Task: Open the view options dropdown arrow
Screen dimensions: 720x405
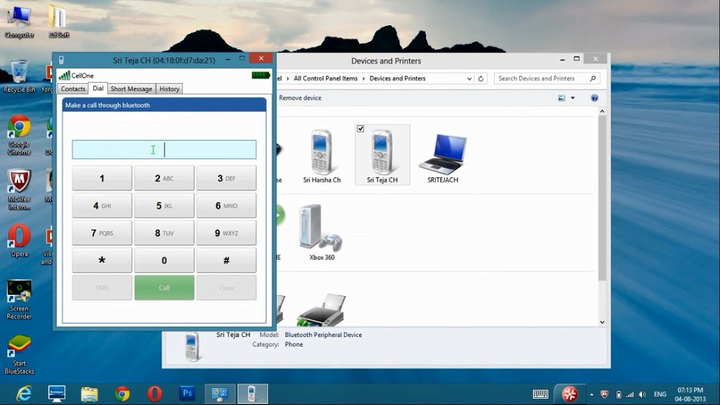Action: [573, 98]
